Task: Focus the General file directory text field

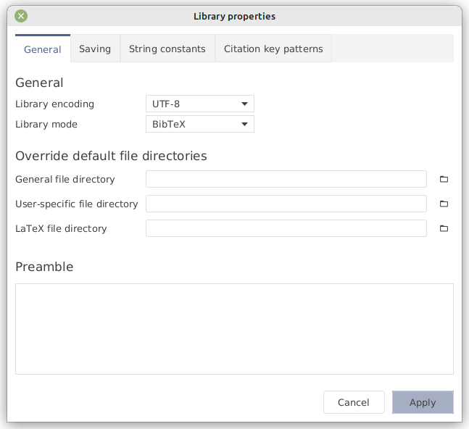Action: (286, 179)
